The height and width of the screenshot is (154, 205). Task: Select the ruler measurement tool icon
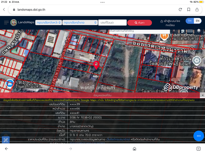(6, 140)
